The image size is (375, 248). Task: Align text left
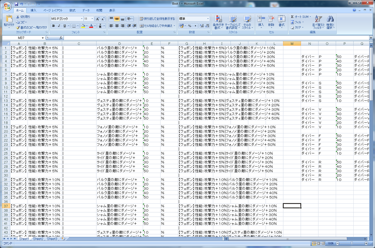pyautogui.click(x=111, y=26)
